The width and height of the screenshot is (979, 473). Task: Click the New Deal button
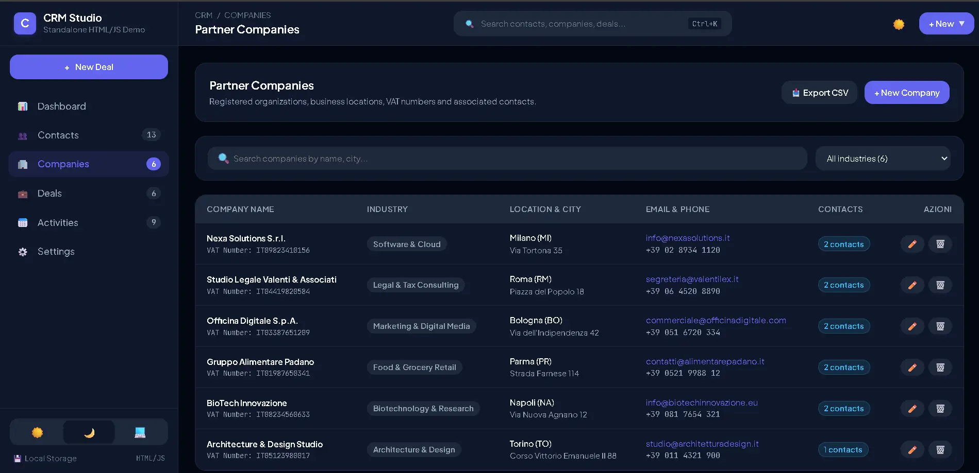(x=89, y=67)
